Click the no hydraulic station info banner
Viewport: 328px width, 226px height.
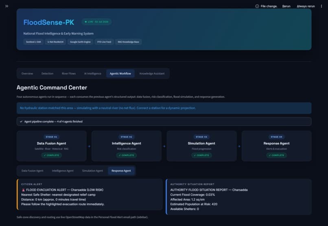click(164, 108)
